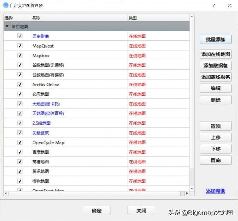Toggle checkbox for ArcGis Online
The image size is (238, 221).
pyautogui.click(x=20, y=85)
